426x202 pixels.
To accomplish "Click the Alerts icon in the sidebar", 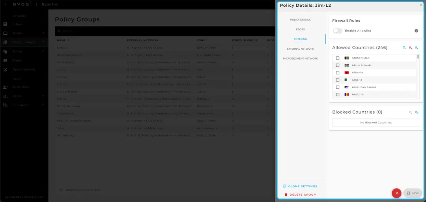I will (x=5, y=60).
